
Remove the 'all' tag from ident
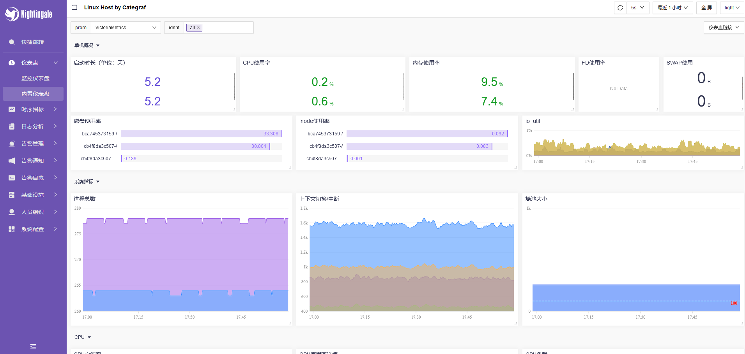pos(198,28)
